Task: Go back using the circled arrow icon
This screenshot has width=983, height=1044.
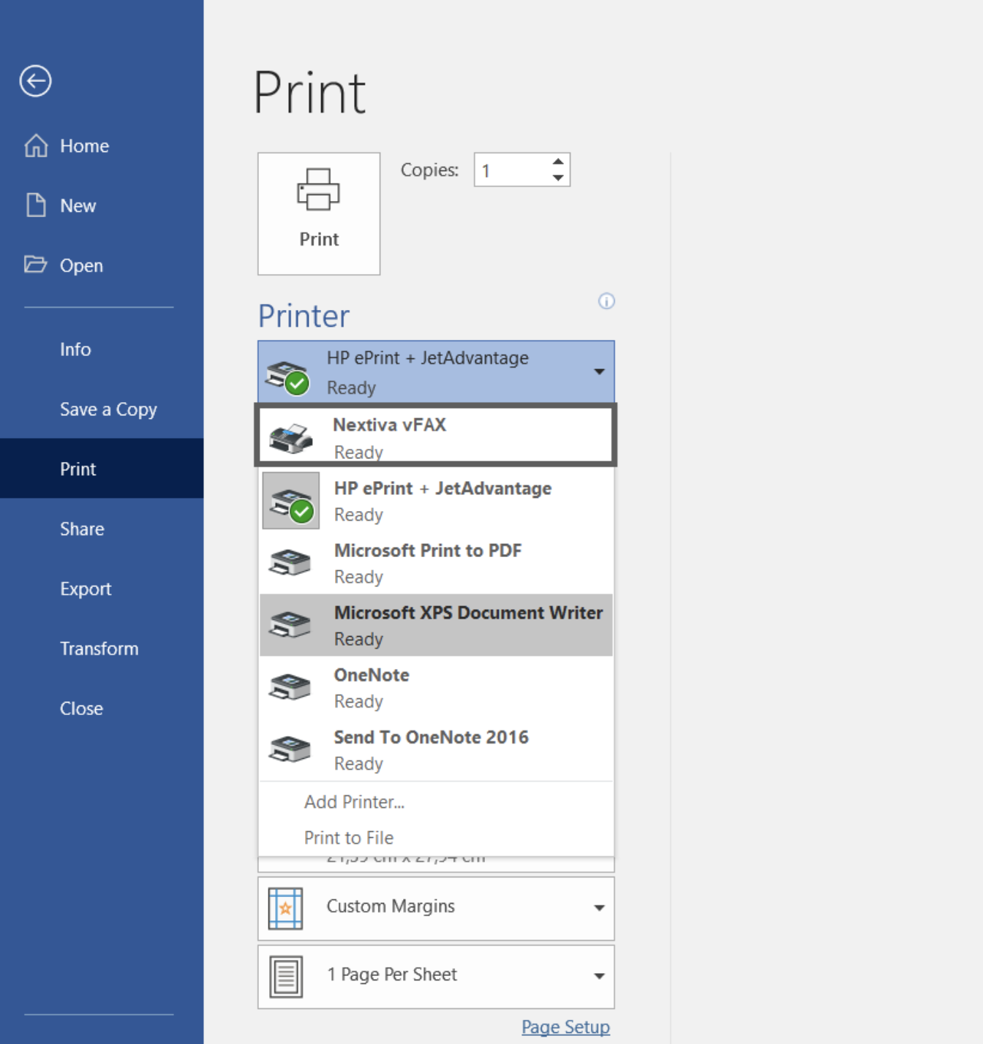Action: pos(35,81)
